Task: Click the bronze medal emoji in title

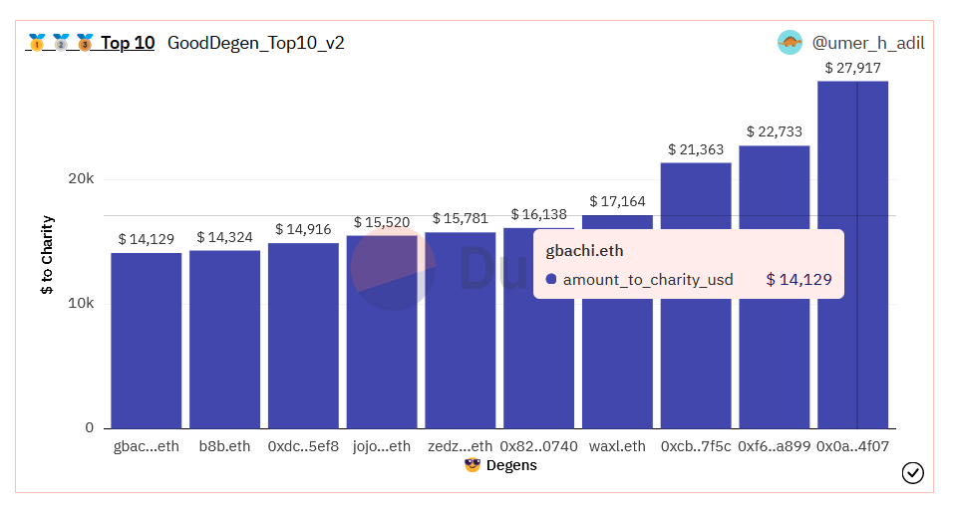Action: point(85,43)
